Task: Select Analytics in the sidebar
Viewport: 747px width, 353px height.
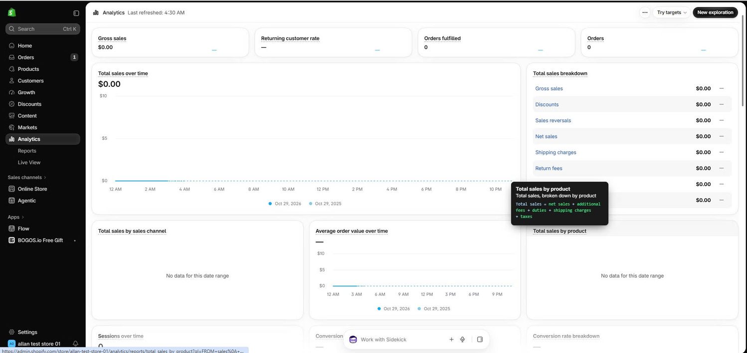Action: [x=43, y=139]
